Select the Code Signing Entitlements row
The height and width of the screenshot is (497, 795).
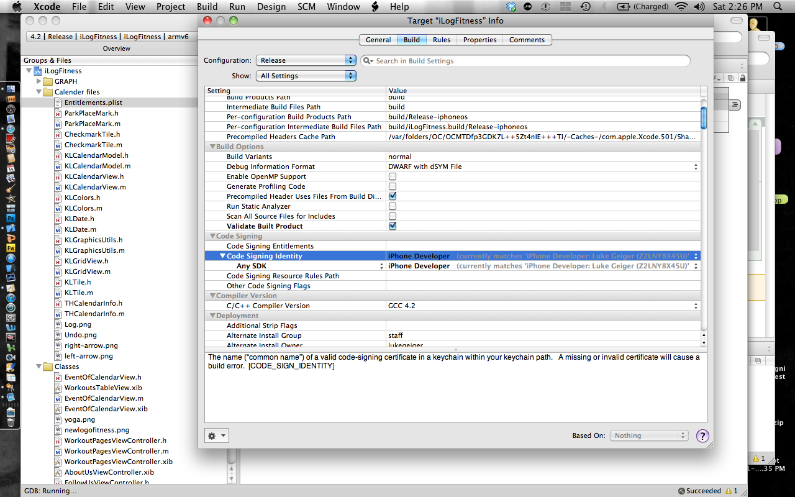click(x=453, y=246)
